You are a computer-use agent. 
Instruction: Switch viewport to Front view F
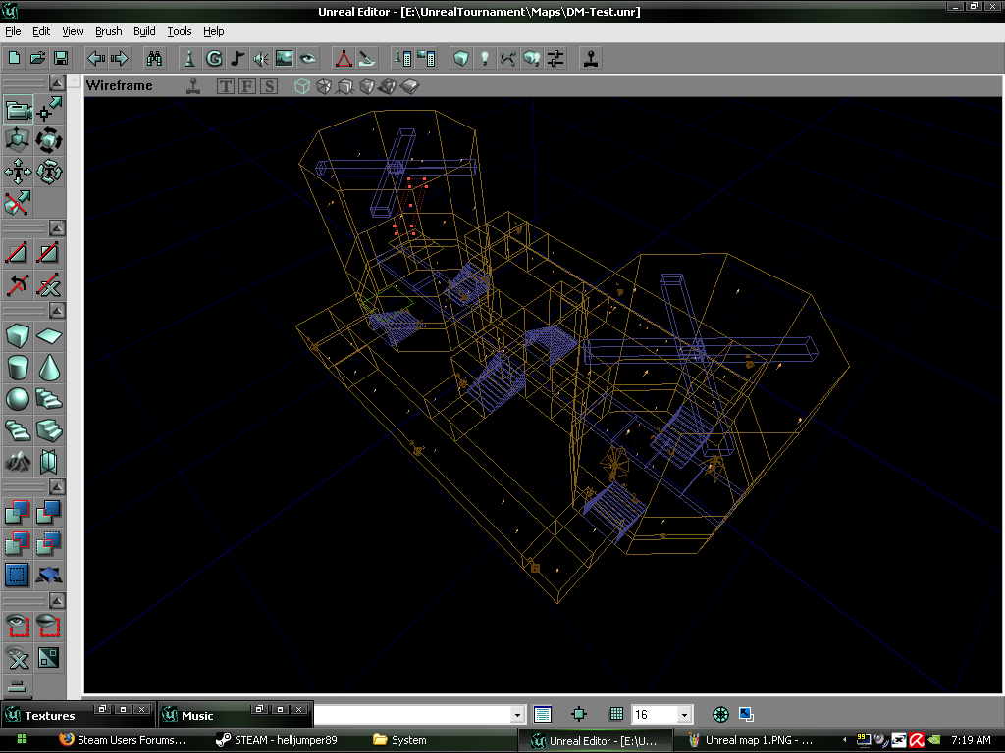[247, 86]
